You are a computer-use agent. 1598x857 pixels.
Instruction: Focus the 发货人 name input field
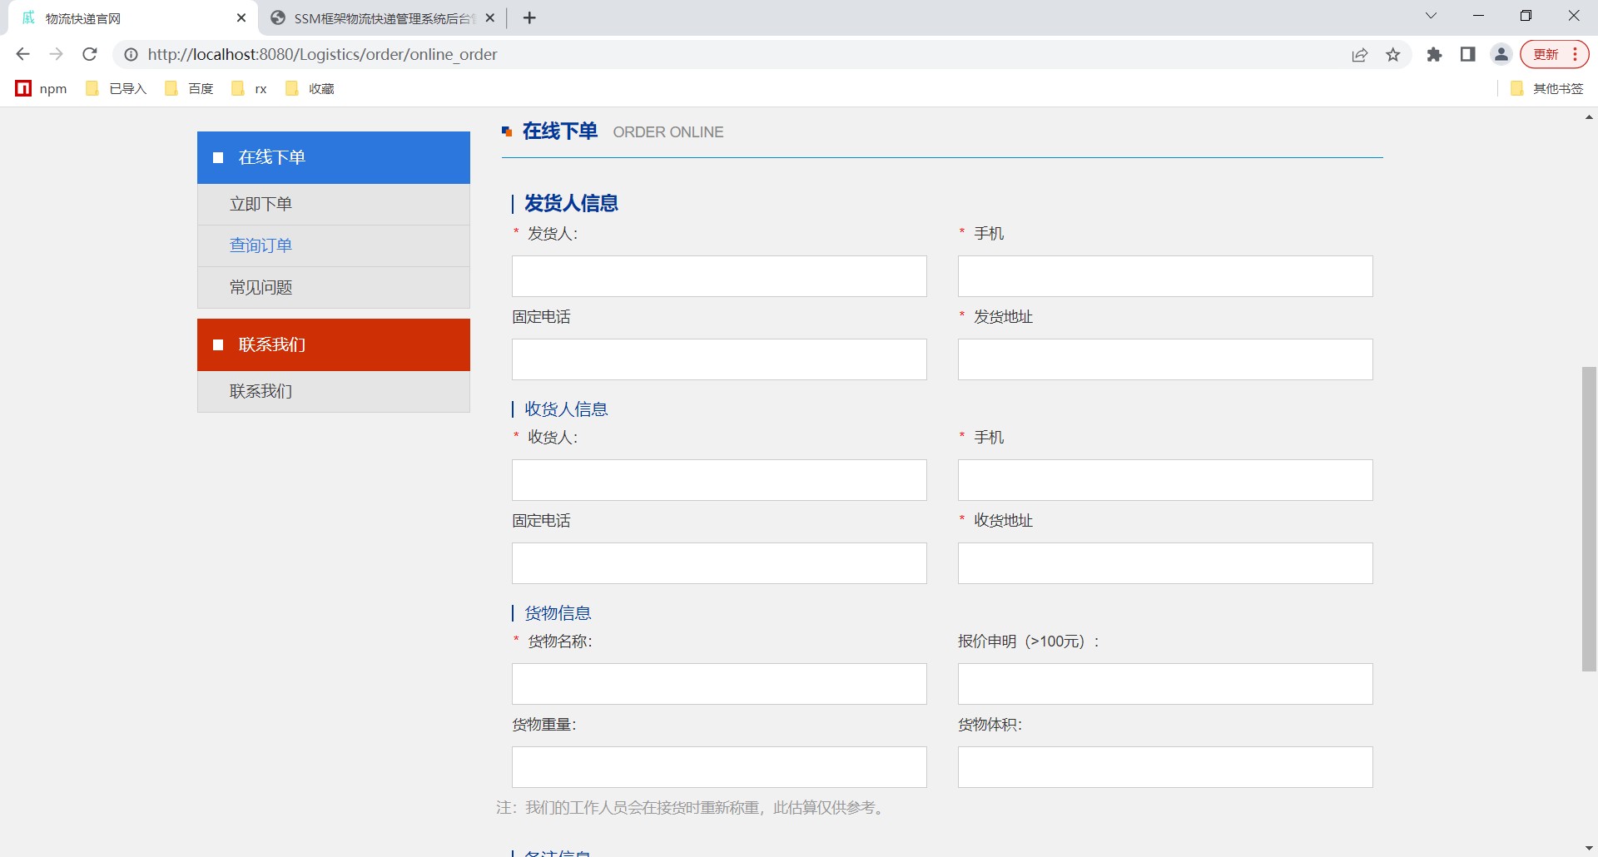coord(719,276)
